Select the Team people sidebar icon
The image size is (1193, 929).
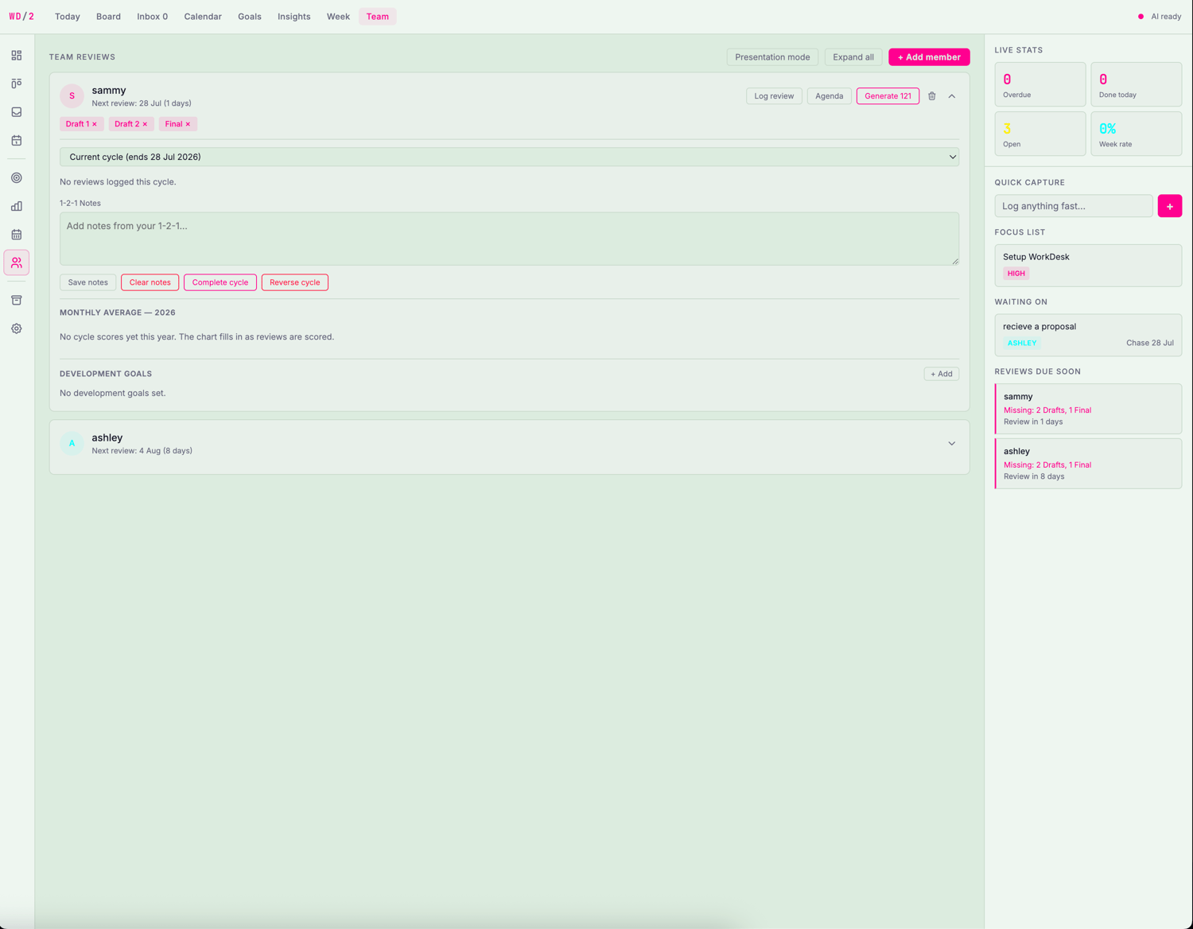[x=17, y=262]
